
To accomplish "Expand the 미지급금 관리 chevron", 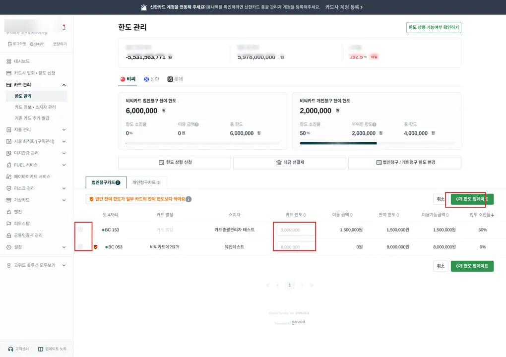I will click(x=64, y=153).
